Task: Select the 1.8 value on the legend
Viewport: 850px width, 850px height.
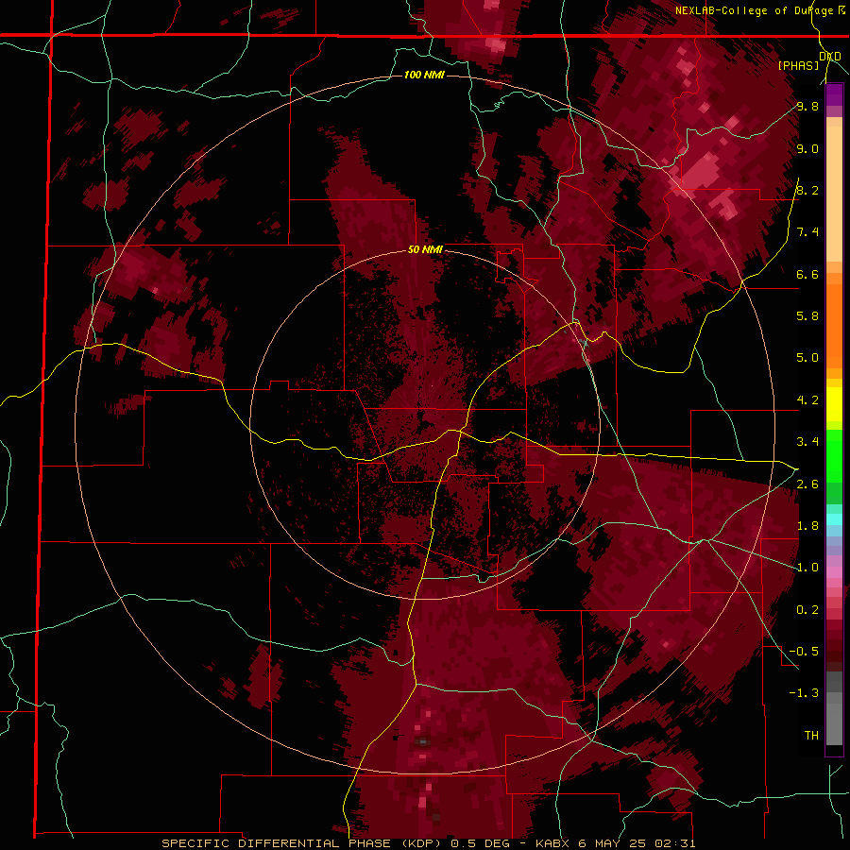Action: pos(807,526)
